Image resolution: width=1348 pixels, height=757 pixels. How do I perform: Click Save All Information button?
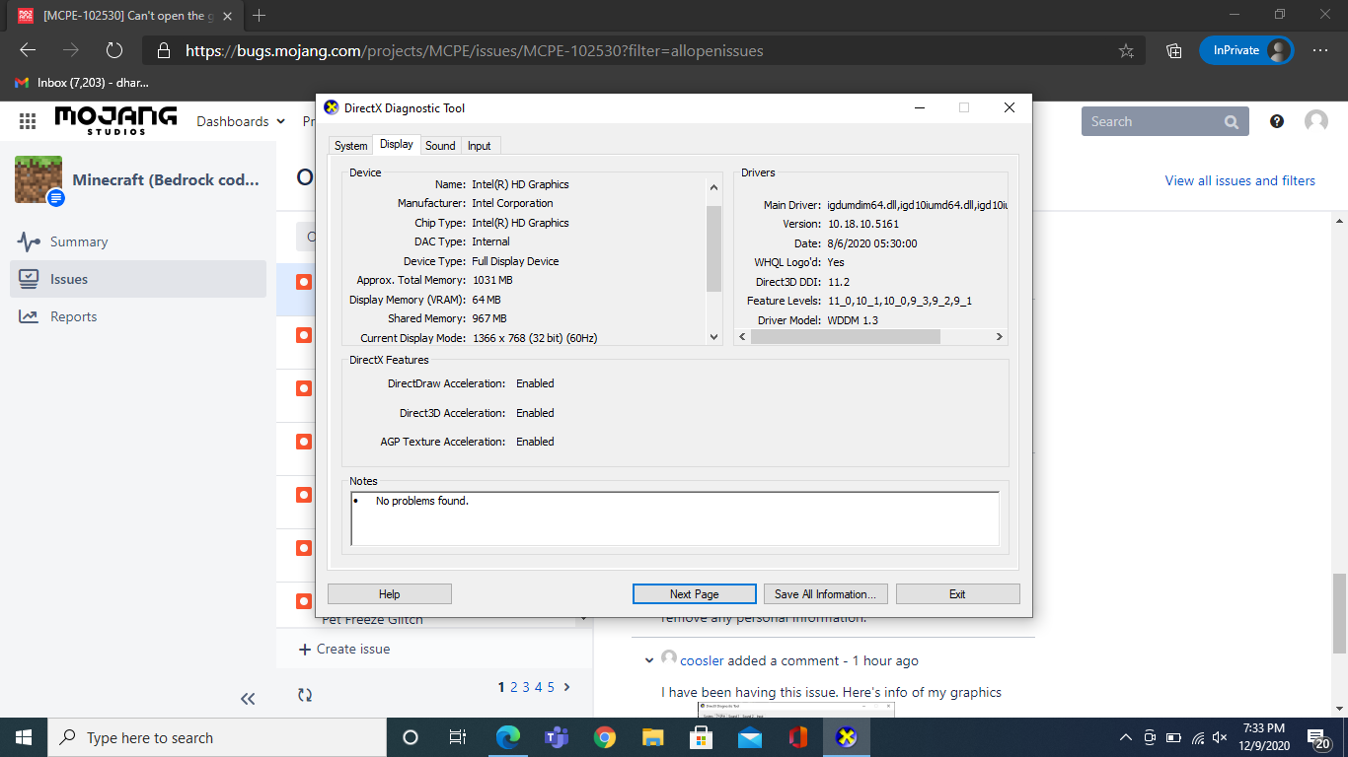click(825, 594)
